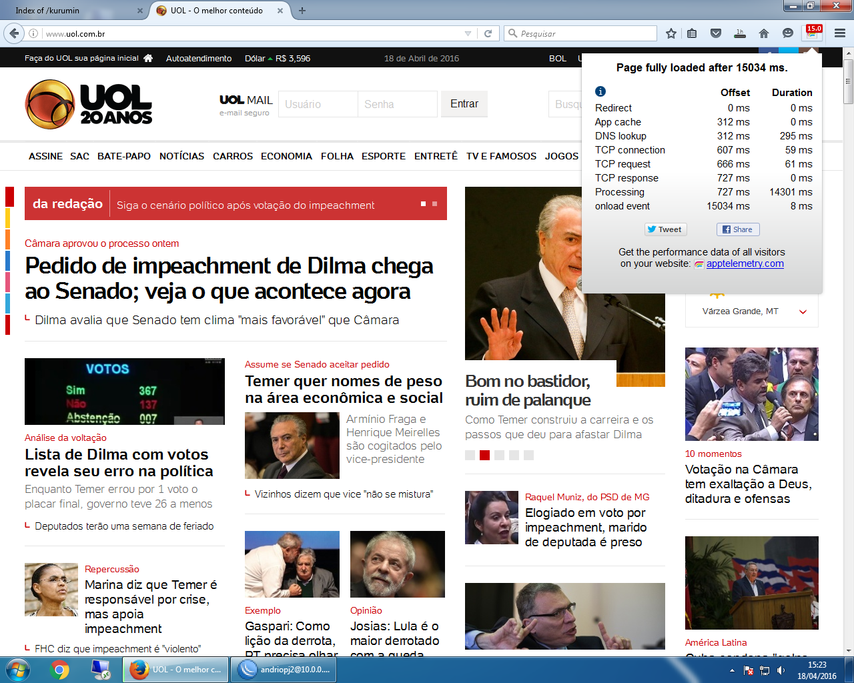Open the apptelemetry.com link

tap(745, 263)
